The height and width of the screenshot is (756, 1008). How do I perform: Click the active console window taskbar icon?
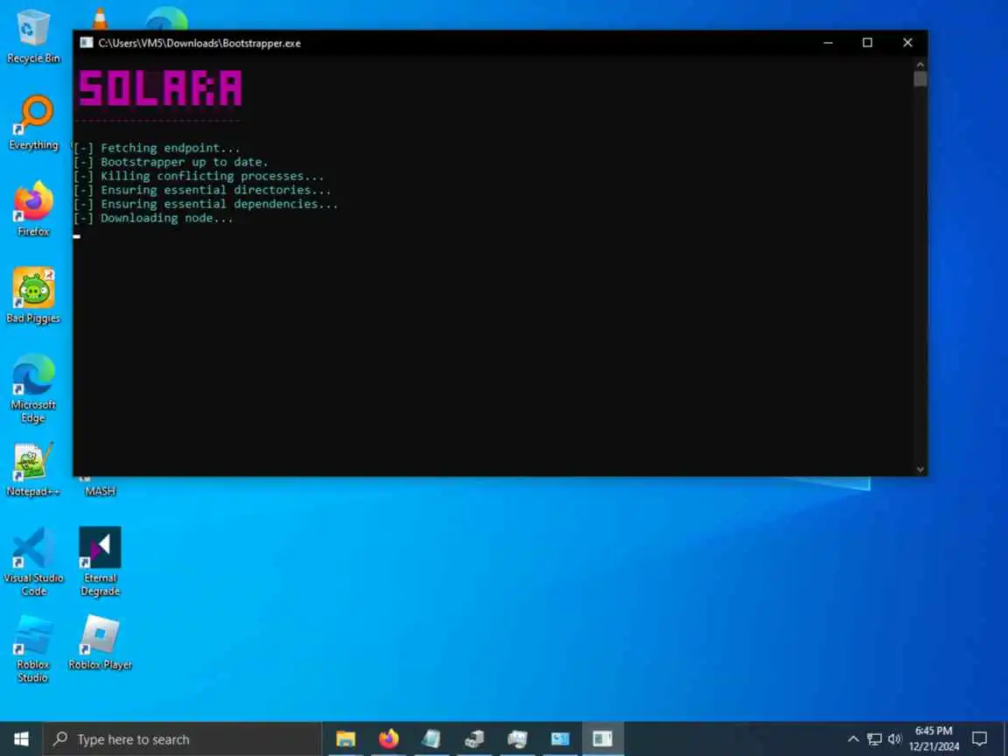(x=603, y=739)
